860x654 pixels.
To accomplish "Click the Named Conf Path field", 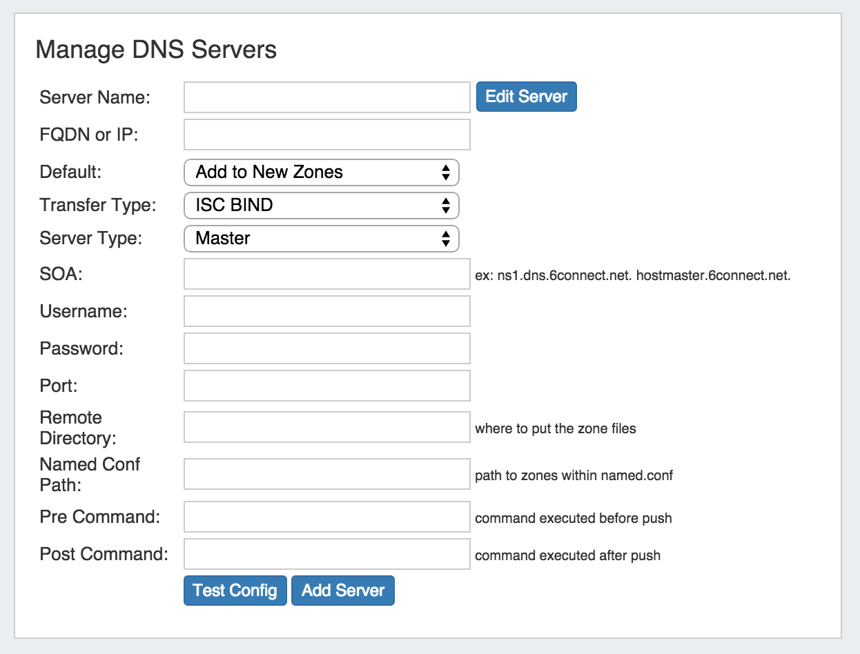I will (x=326, y=475).
